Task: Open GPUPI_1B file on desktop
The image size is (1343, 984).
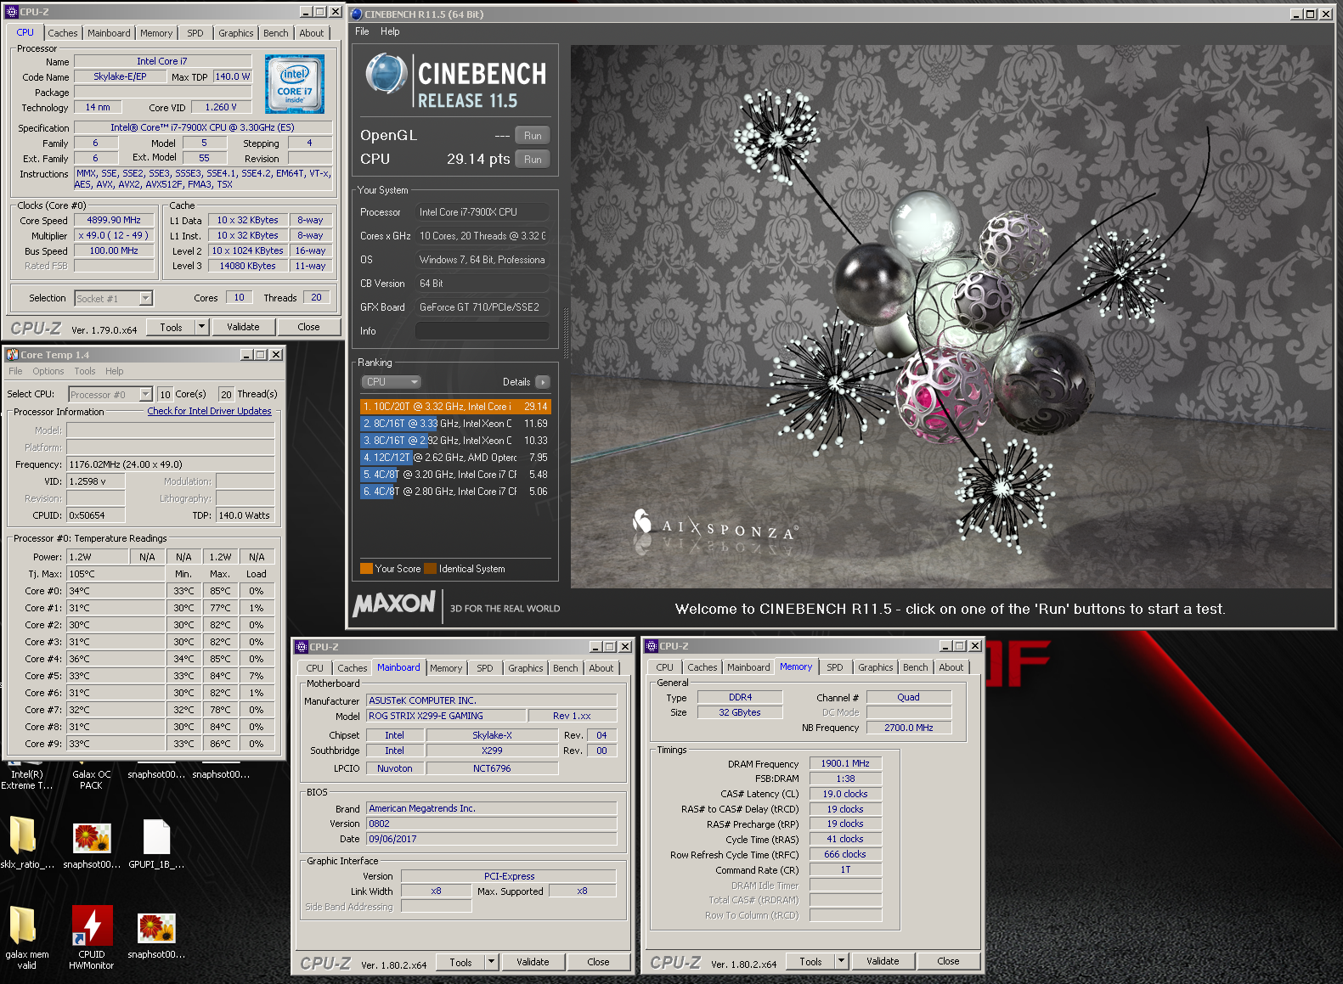Action: click(x=156, y=836)
